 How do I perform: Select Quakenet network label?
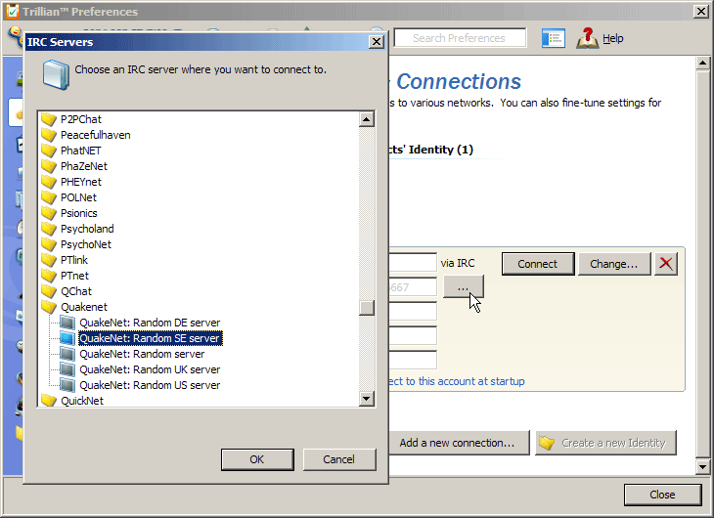84,307
